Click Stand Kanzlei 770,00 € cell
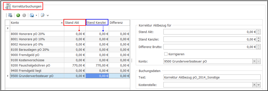Screen dimensions: 268x91 [x=97, y=65]
